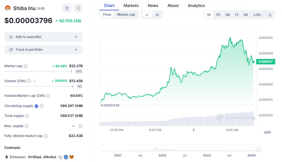Screen dimensions: 282x162
Task: Expand Volume (24h) chevron arrow
Action: [34, 81]
